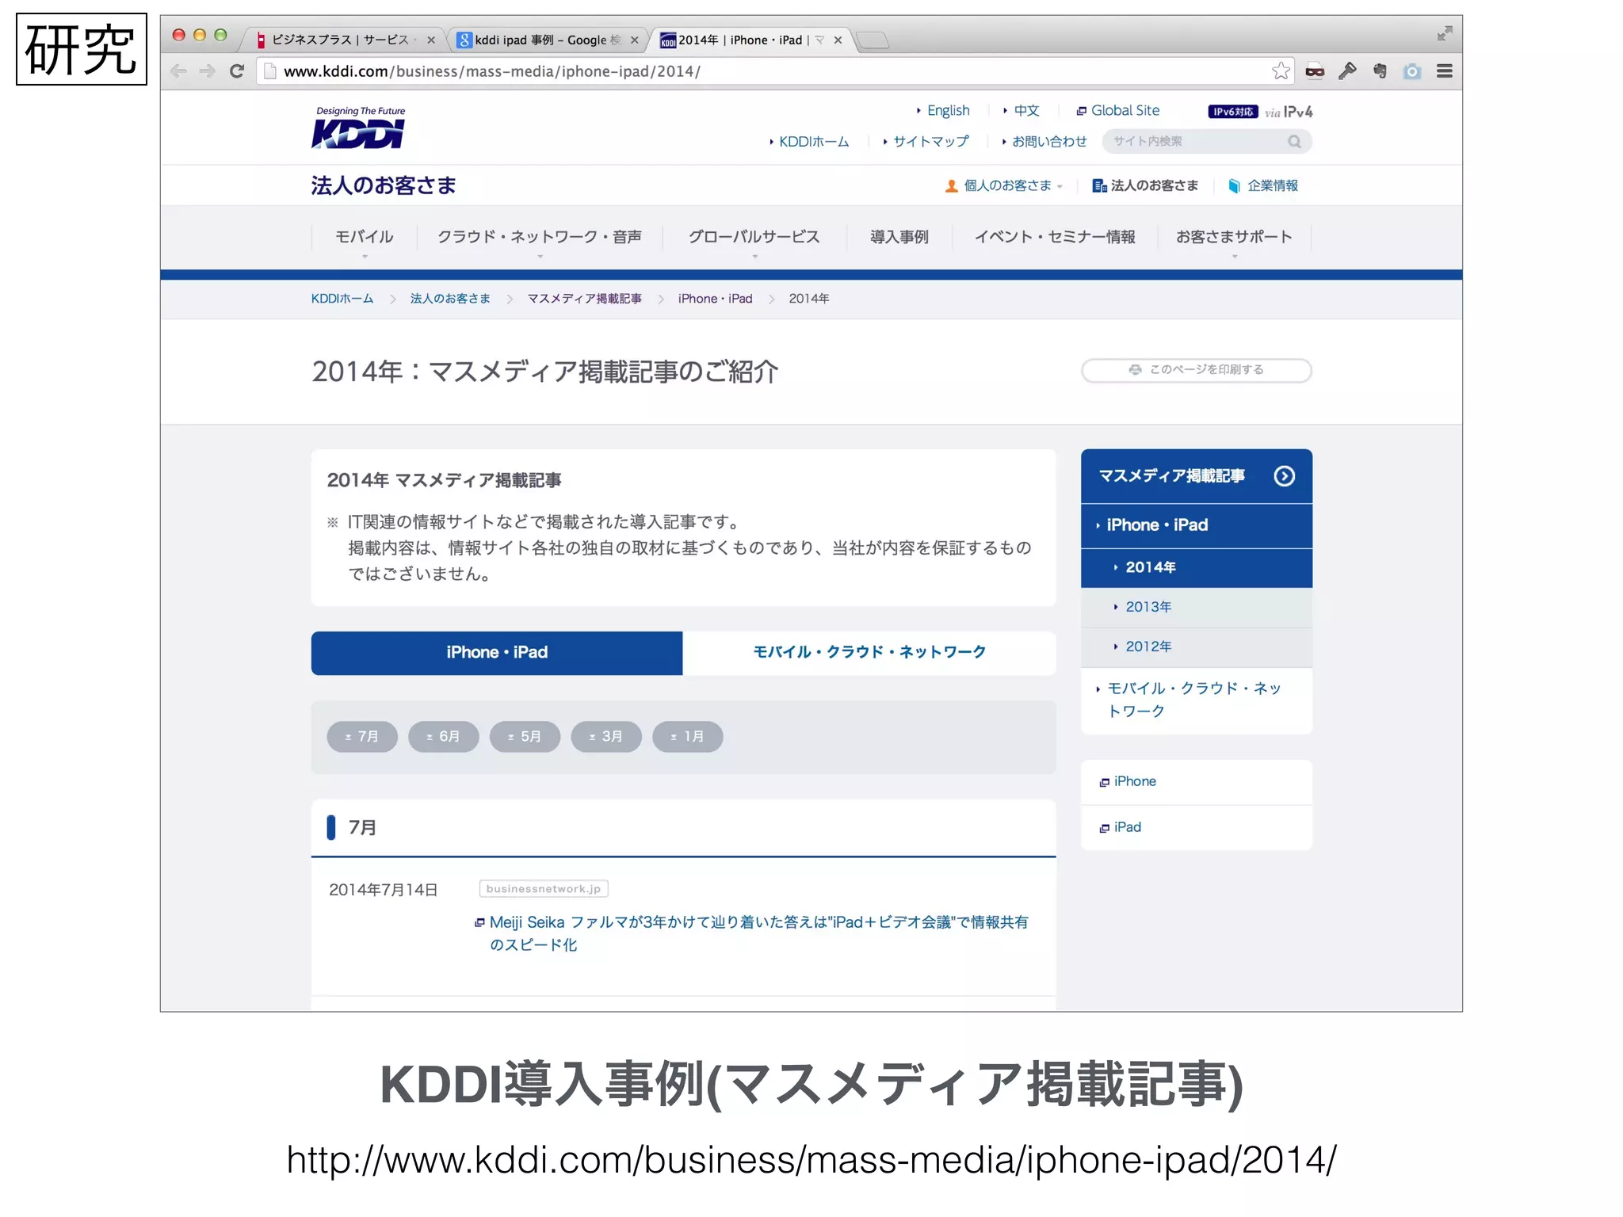Click マスメディア掲載記事 in the breadcrumb
The image size is (1623, 1217).
(584, 299)
